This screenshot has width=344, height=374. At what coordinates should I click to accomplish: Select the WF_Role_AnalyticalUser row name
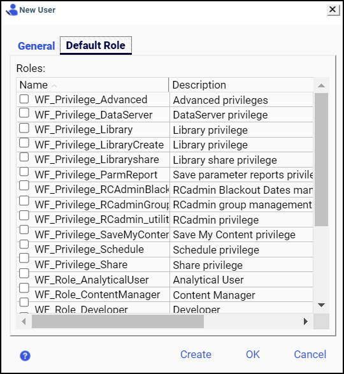click(x=92, y=280)
